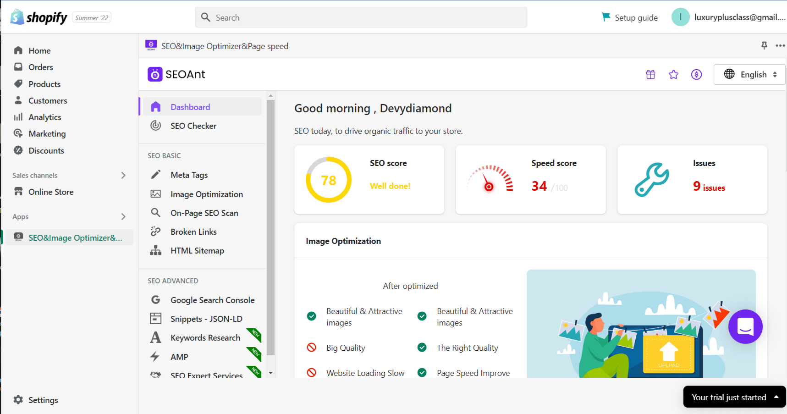Screen dimensions: 787x414
Task: Click the Broken Links chain icon
Action: (x=156, y=232)
